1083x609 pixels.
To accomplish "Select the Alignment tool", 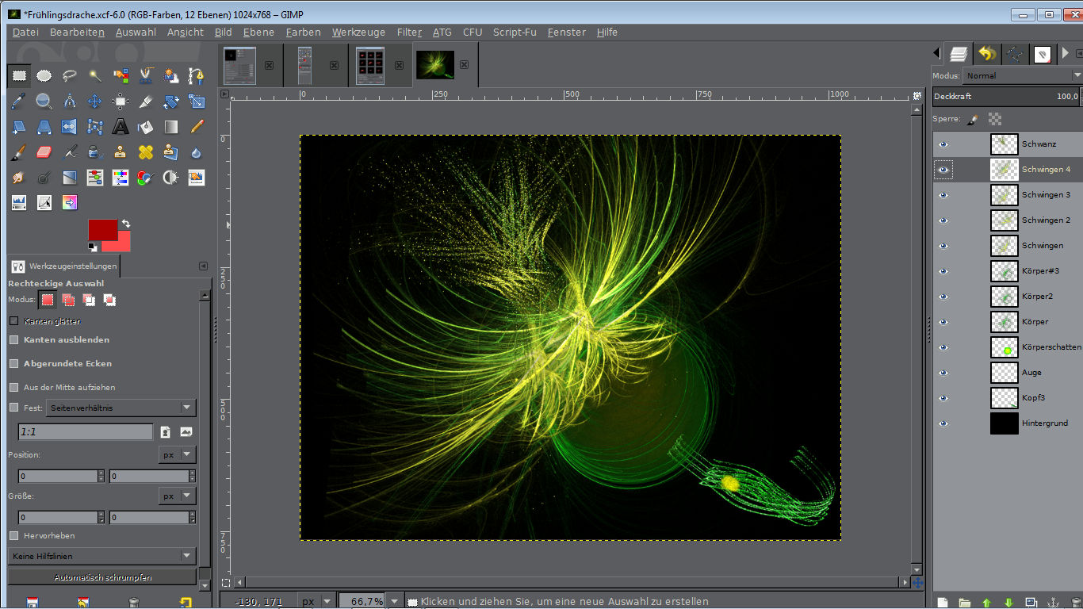I will click(x=121, y=101).
